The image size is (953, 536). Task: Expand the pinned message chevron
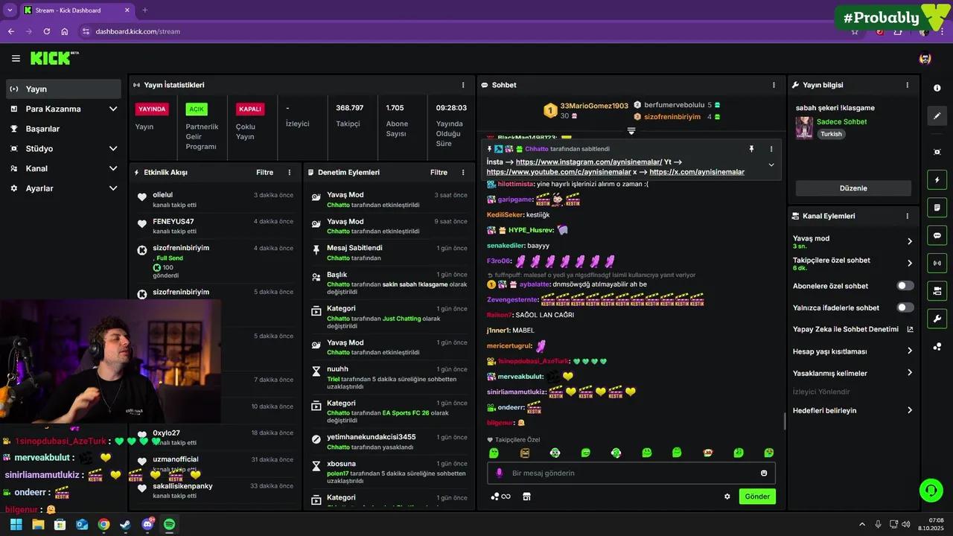coord(771,165)
